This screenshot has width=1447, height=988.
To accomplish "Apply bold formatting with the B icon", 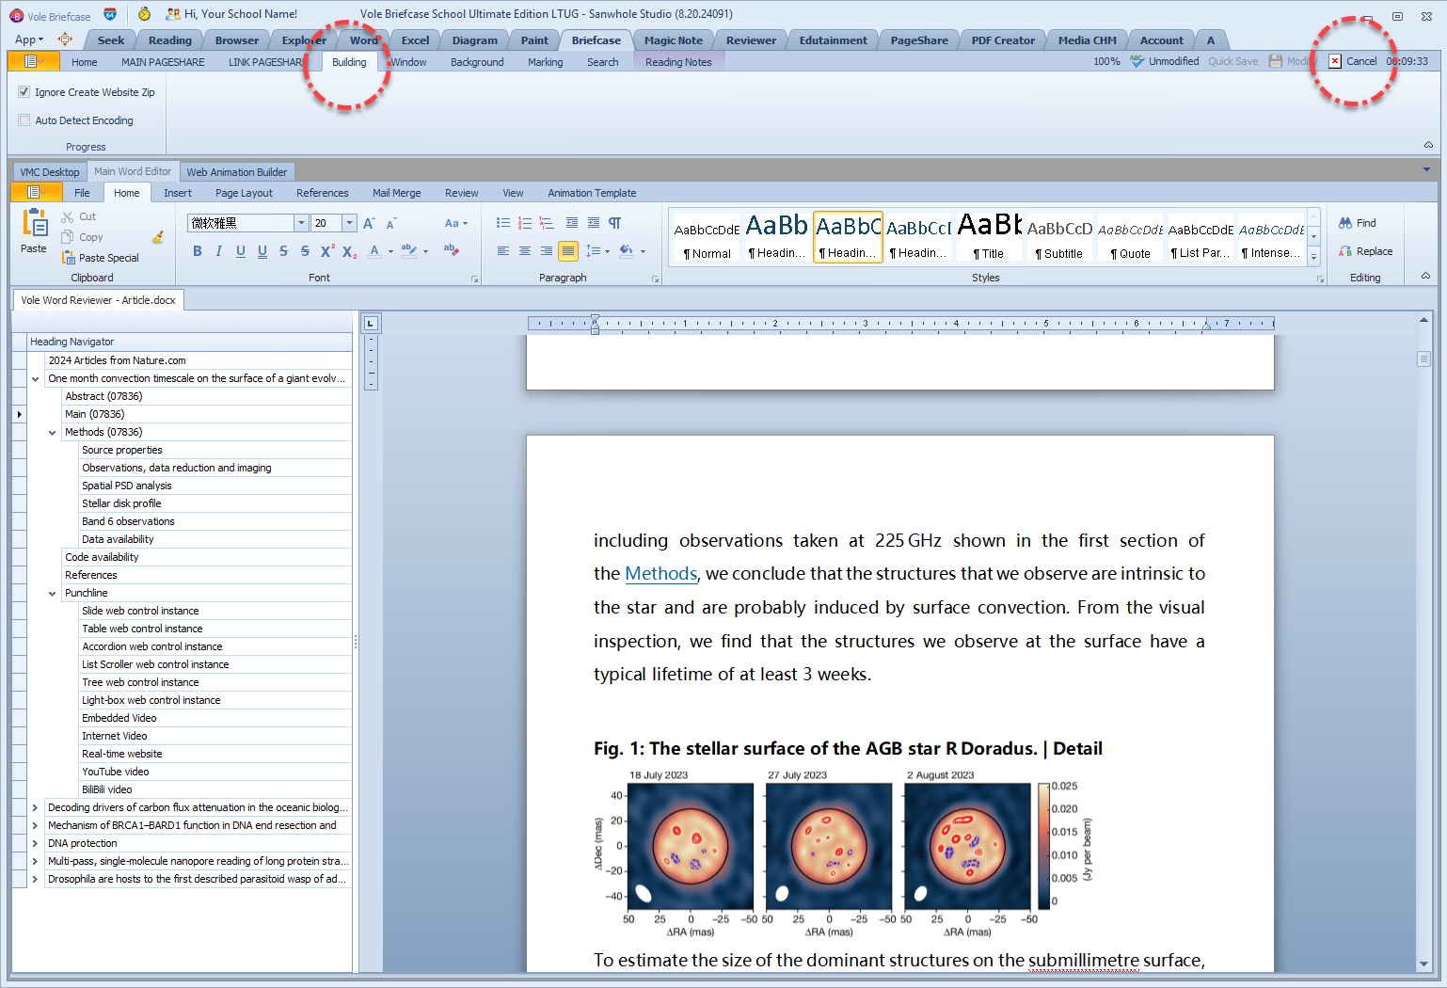I will [197, 251].
